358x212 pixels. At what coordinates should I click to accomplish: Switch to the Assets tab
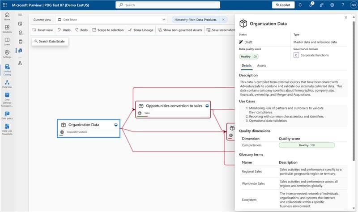[x=261, y=65]
